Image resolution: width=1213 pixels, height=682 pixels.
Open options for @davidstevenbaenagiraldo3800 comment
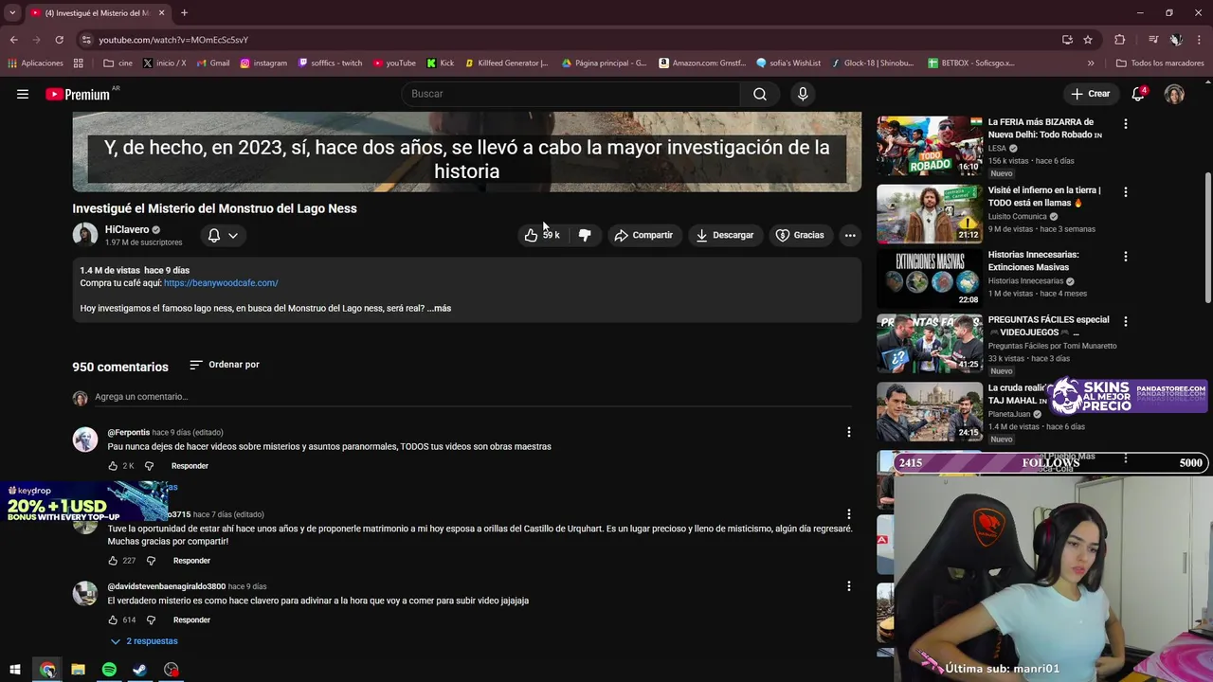(849, 586)
